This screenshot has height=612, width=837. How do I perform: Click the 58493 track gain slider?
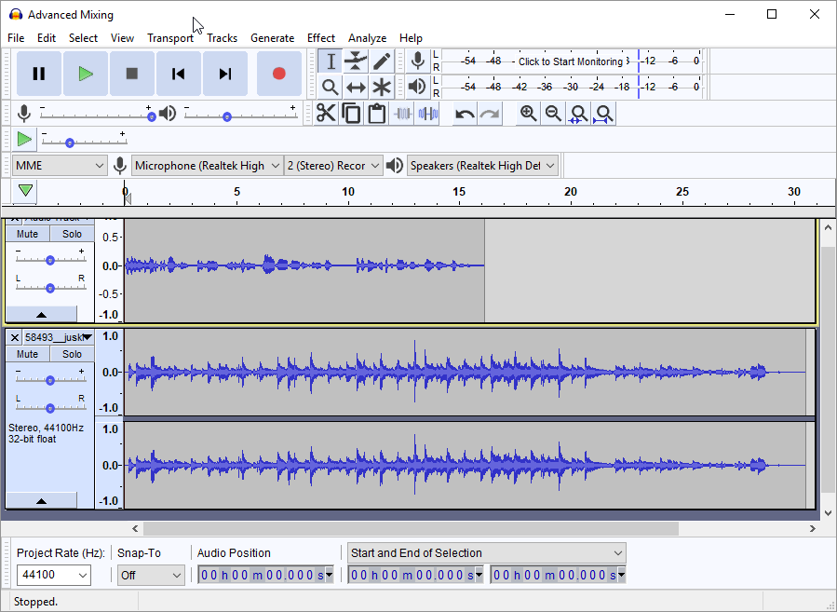tap(50, 380)
